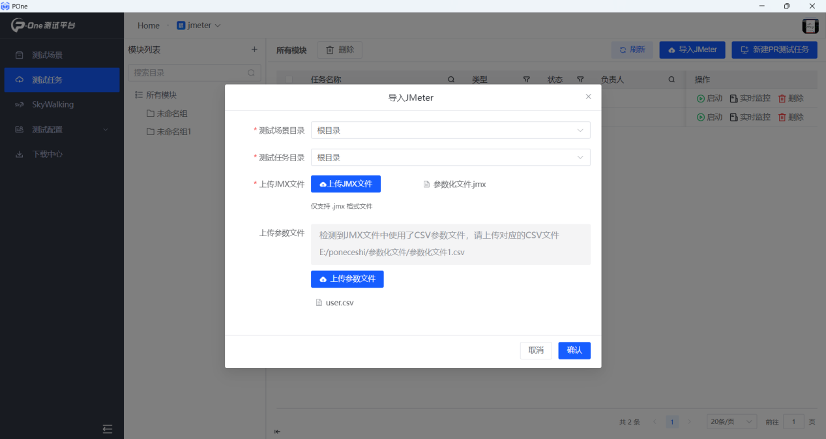Screen dimensions: 826x439
Task: Expand the 测试配置 sidebar menu
Action: pyautogui.click(x=62, y=130)
